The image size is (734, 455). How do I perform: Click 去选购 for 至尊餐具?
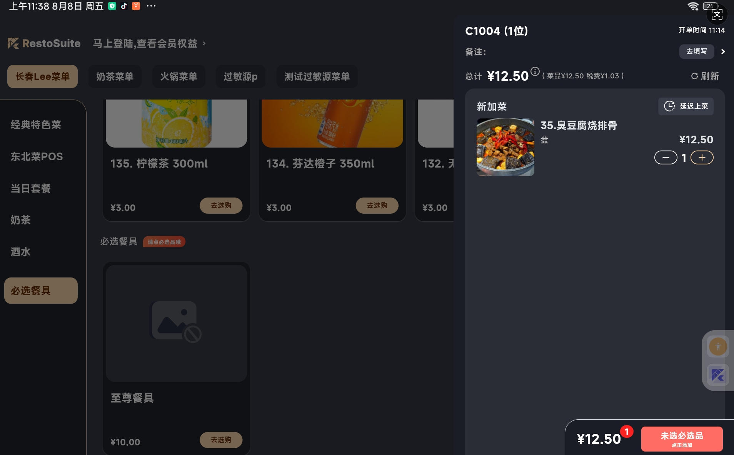pos(221,440)
